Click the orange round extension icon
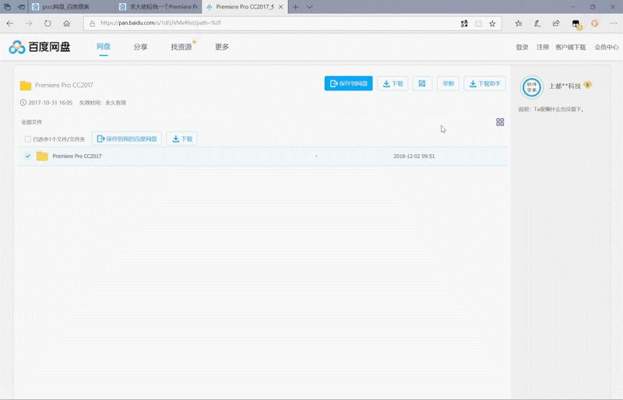The height and width of the screenshot is (400, 623). pyautogui.click(x=594, y=23)
